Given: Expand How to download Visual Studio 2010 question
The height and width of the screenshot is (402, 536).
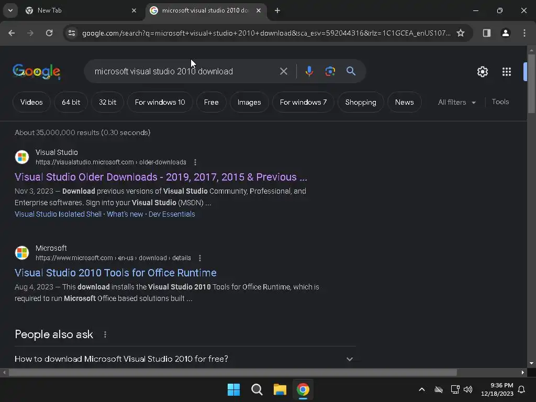Looking at the screenshot, I should coord(185,359).
